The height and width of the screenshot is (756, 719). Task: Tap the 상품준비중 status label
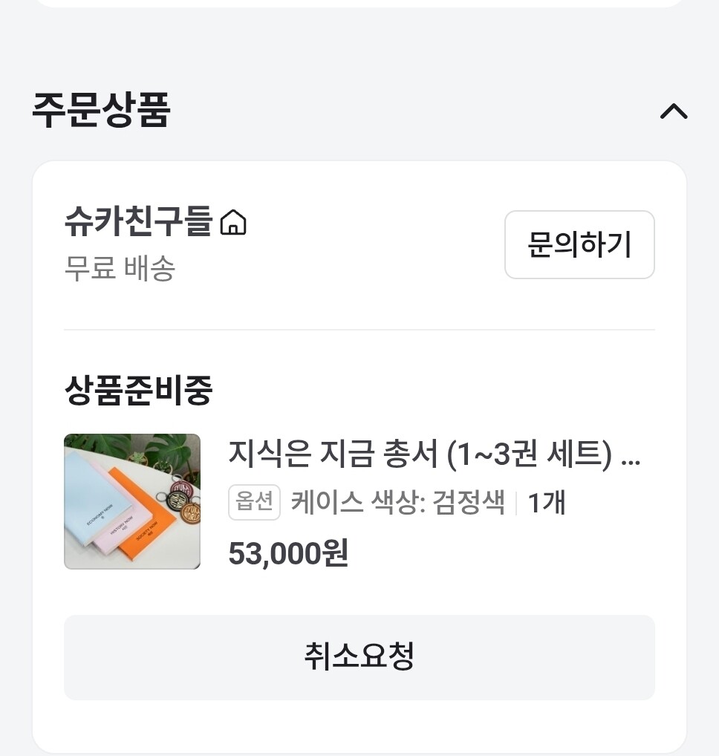pos(138,389)
